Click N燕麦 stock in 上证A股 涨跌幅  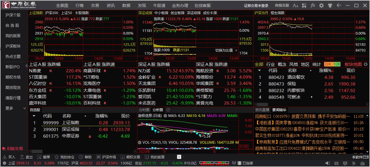(x=35, y=71)
